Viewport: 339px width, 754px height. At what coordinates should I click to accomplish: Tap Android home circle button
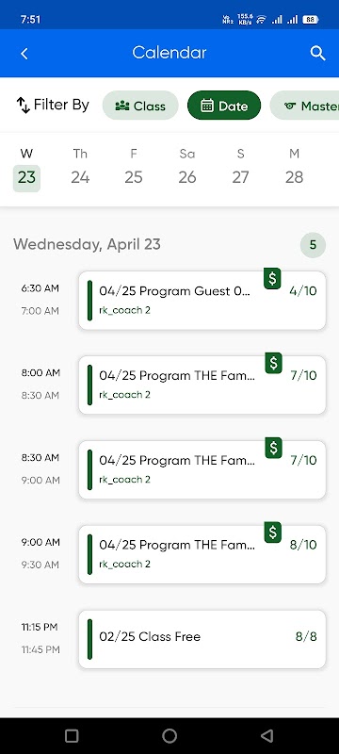[169, 735]
